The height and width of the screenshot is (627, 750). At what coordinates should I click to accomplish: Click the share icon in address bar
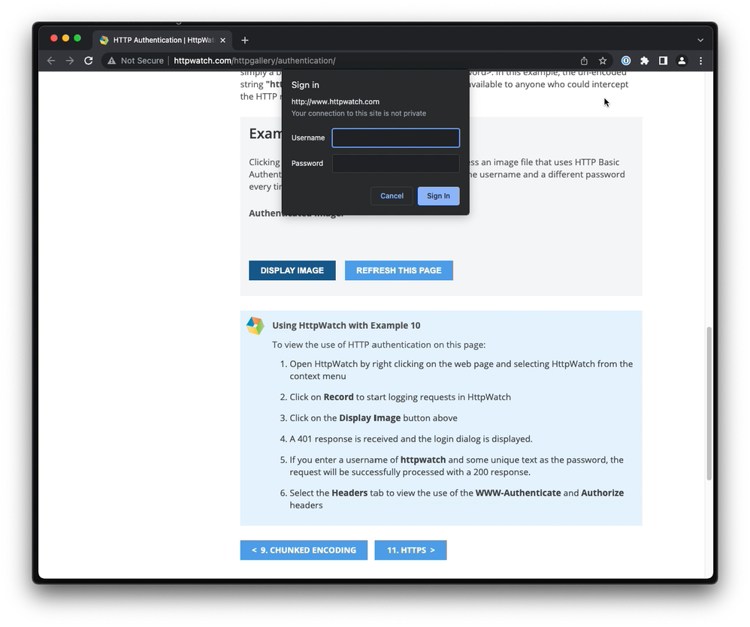coord(584,61)
